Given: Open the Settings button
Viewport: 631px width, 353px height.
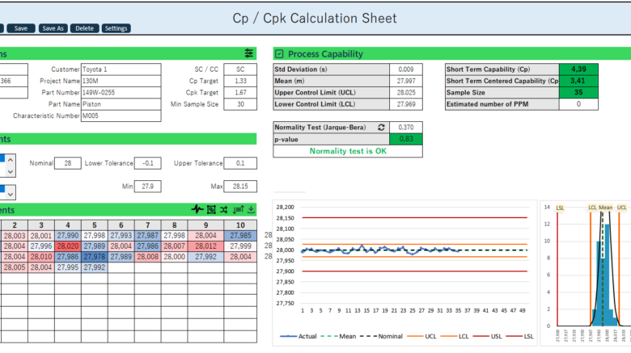Looking at the screenshot, I should pyautogui.click(x=116, y=28).
